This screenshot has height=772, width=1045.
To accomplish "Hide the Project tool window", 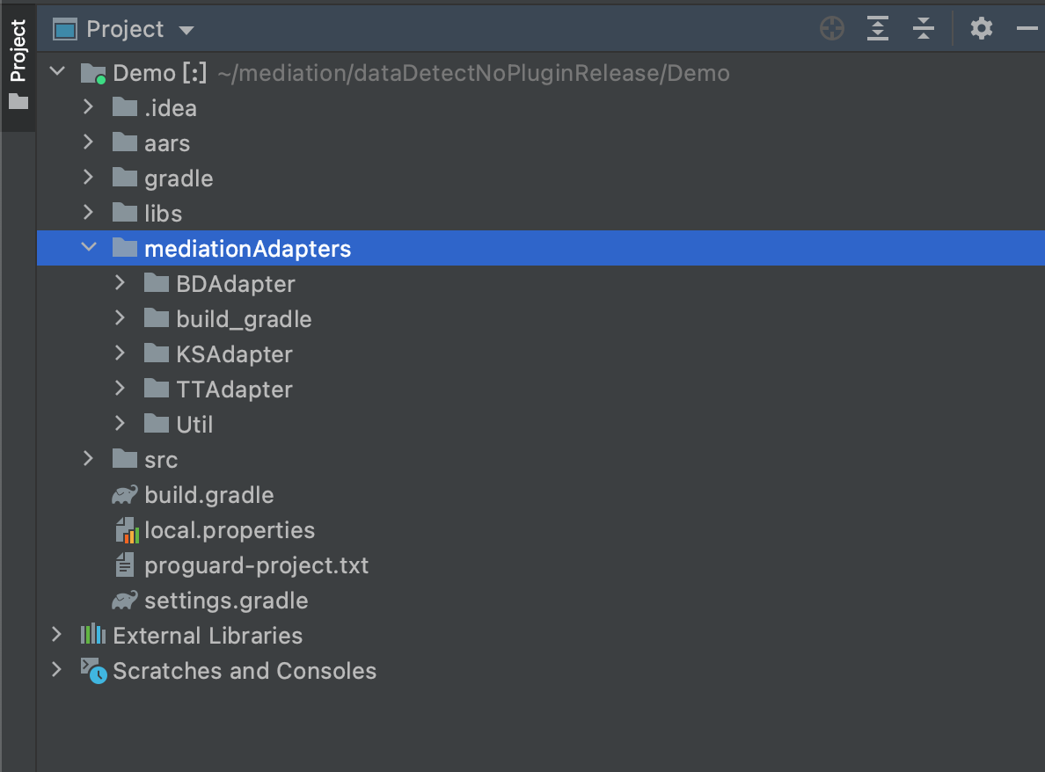I will click(1027, 29).
